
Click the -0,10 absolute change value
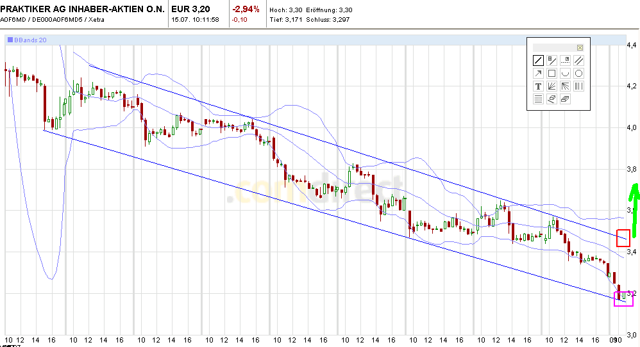pos(240,20)
